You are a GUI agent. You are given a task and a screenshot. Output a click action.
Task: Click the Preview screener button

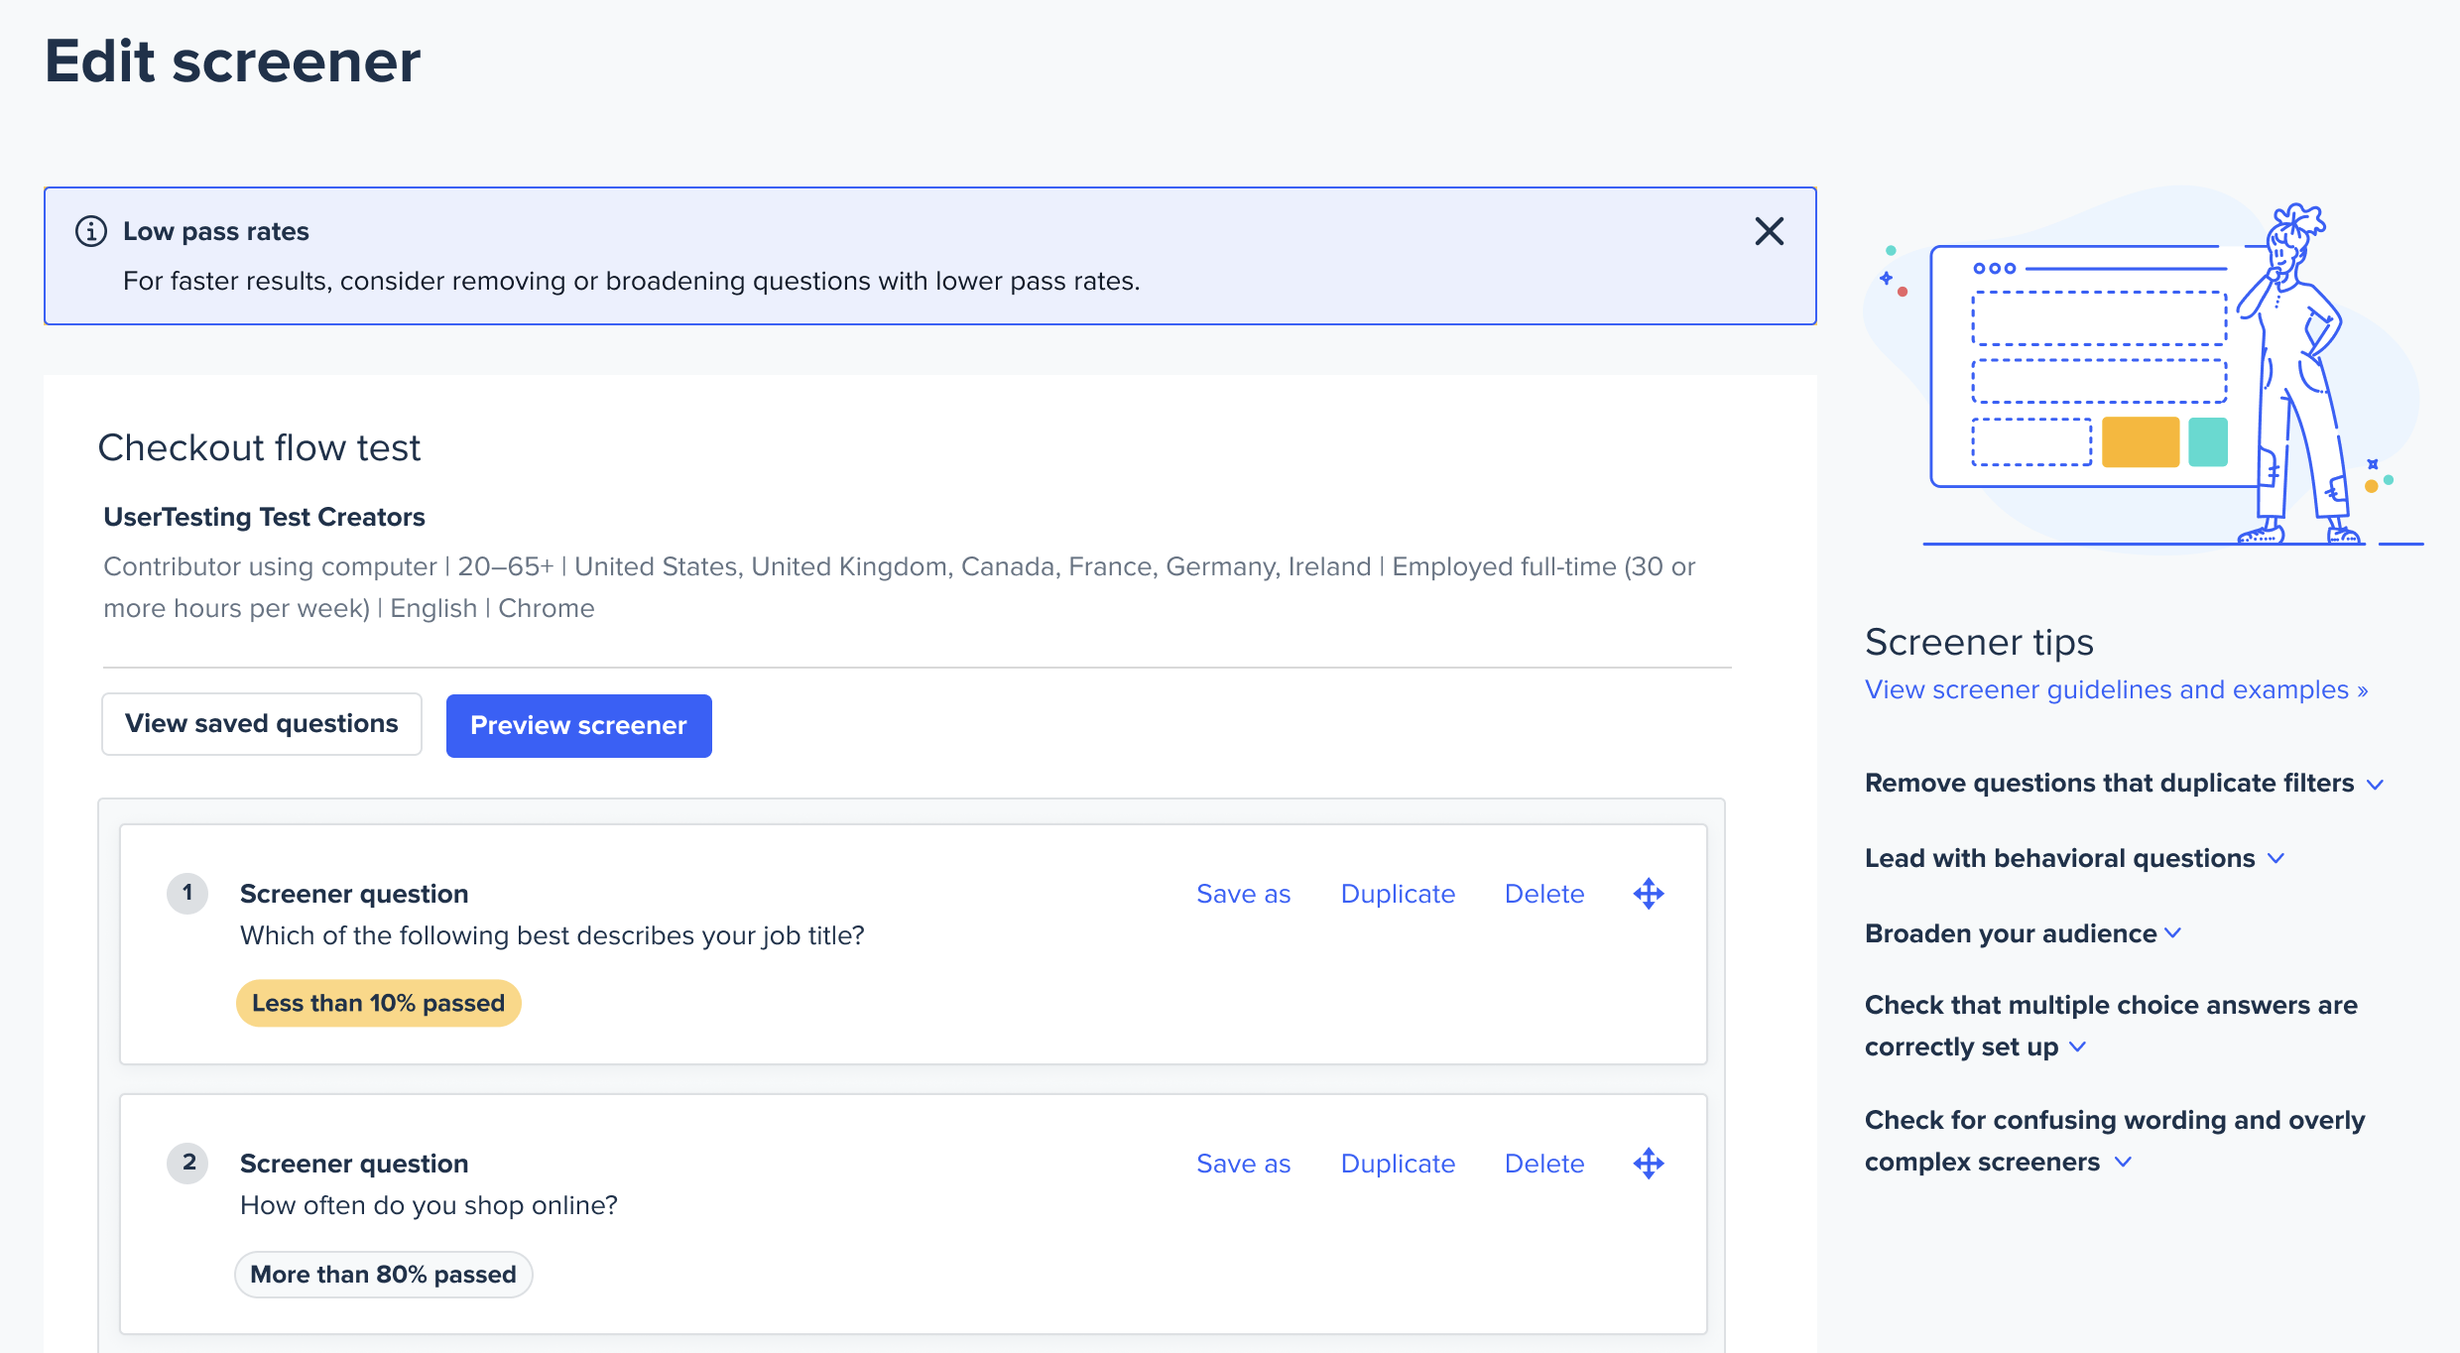[x=579, y=725]
